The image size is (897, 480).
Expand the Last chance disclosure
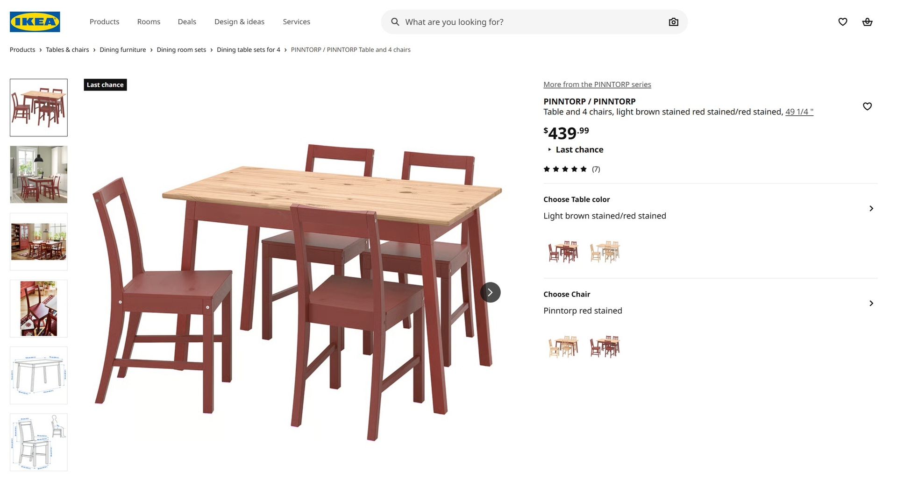click(575, 149)
